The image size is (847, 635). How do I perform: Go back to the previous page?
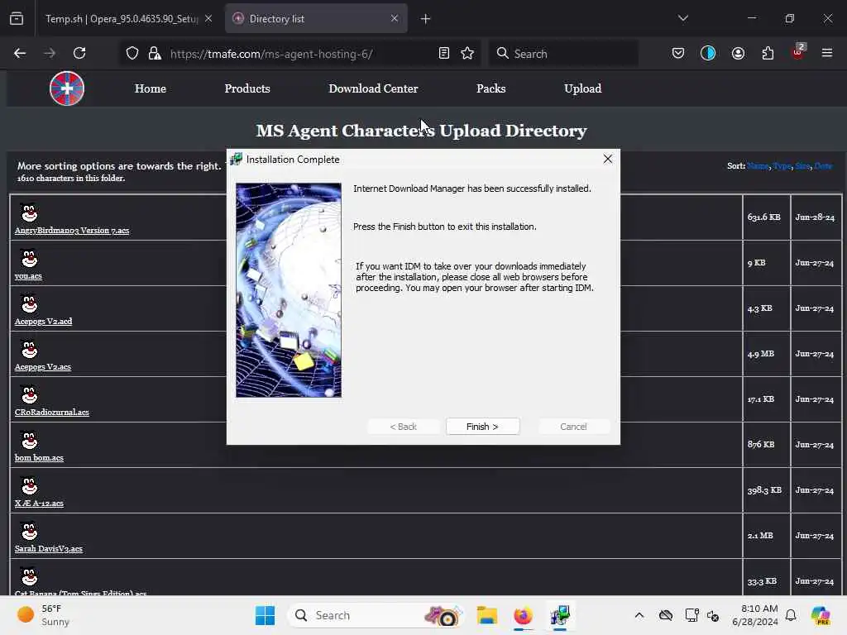point(20,53)
